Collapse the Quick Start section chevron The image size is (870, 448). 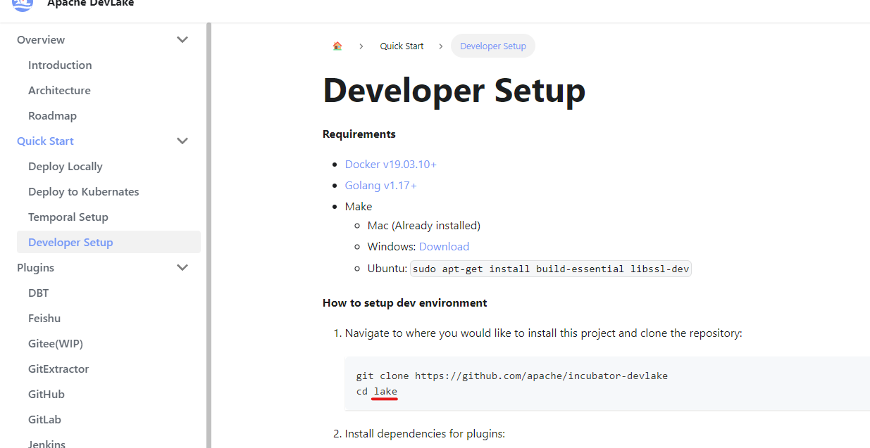coord(182,141)
